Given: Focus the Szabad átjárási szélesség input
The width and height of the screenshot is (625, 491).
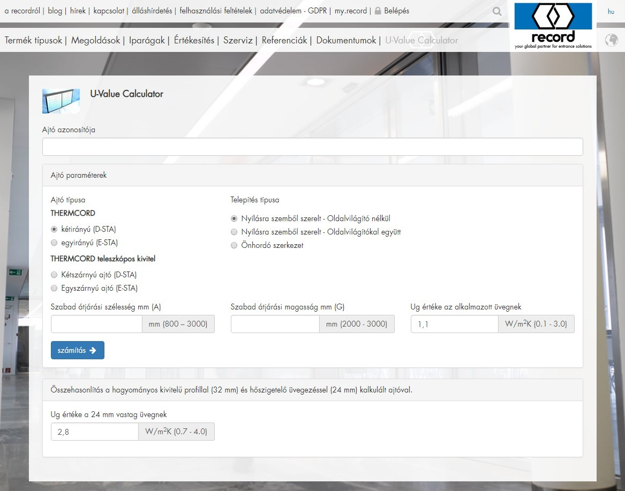Looking at the screenshot, I should (96, 324).
